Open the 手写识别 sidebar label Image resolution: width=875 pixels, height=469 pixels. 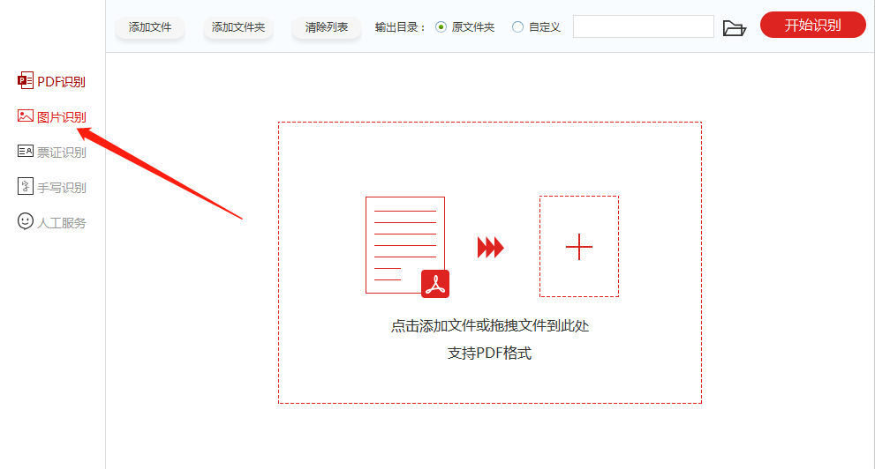[62, 188]
